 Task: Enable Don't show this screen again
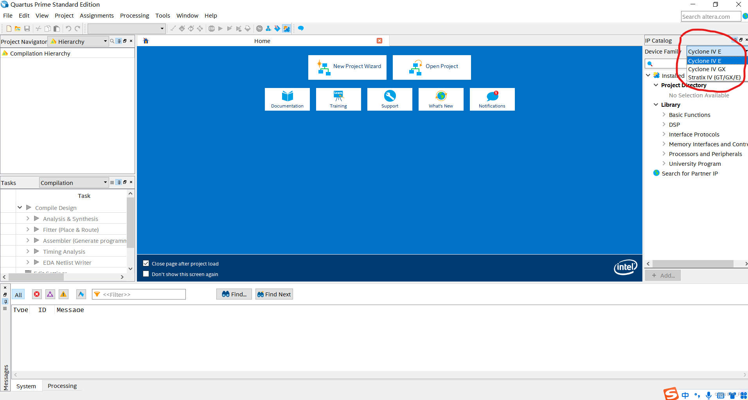(x=146, y=274)
